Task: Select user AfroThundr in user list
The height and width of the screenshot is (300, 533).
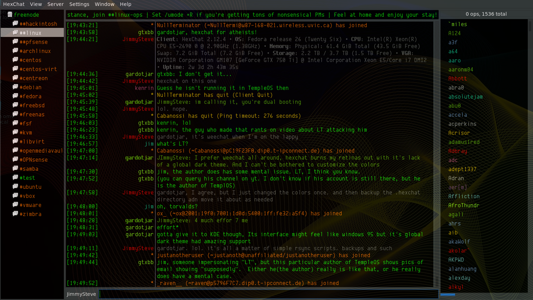Action: coord(464,205)
